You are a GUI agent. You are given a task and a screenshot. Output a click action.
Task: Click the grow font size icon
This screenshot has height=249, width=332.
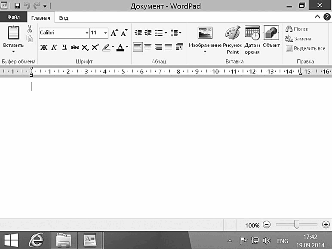(x=114, y=33)
